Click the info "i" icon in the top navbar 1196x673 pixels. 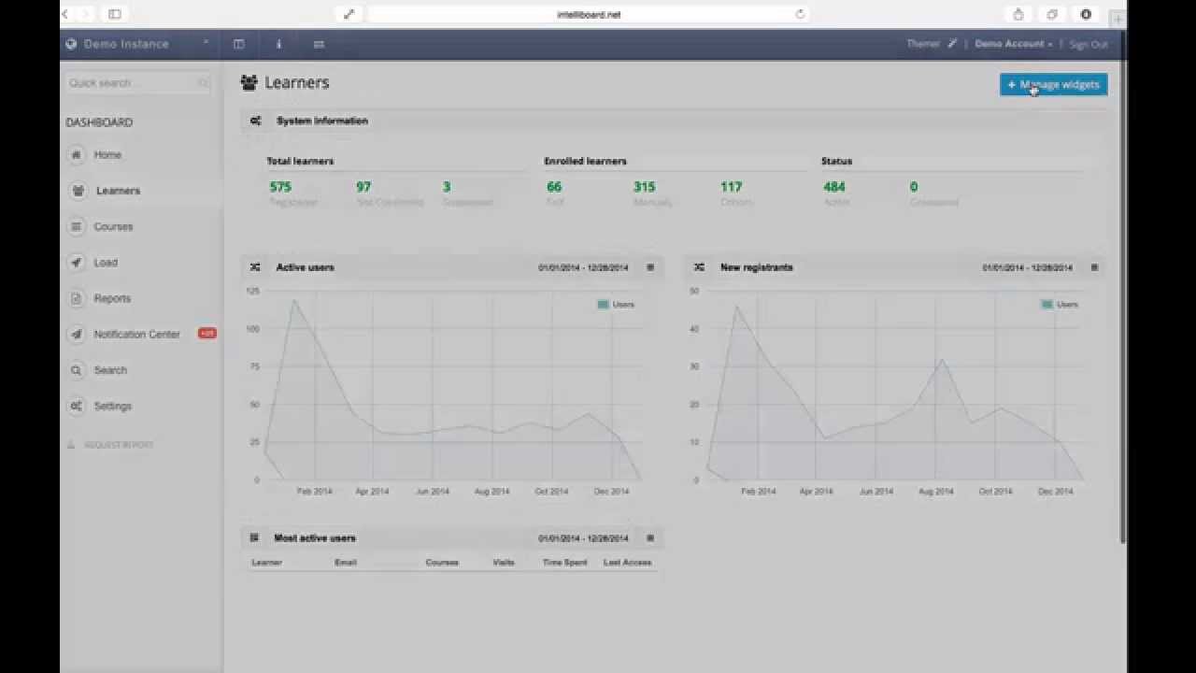[278, 44]
